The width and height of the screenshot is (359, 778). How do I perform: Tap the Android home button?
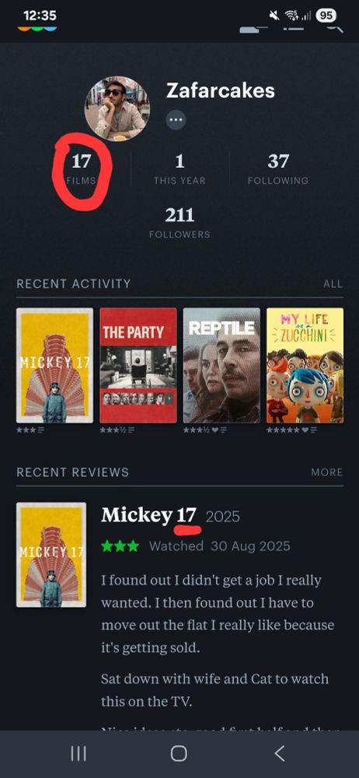[179, 754]
